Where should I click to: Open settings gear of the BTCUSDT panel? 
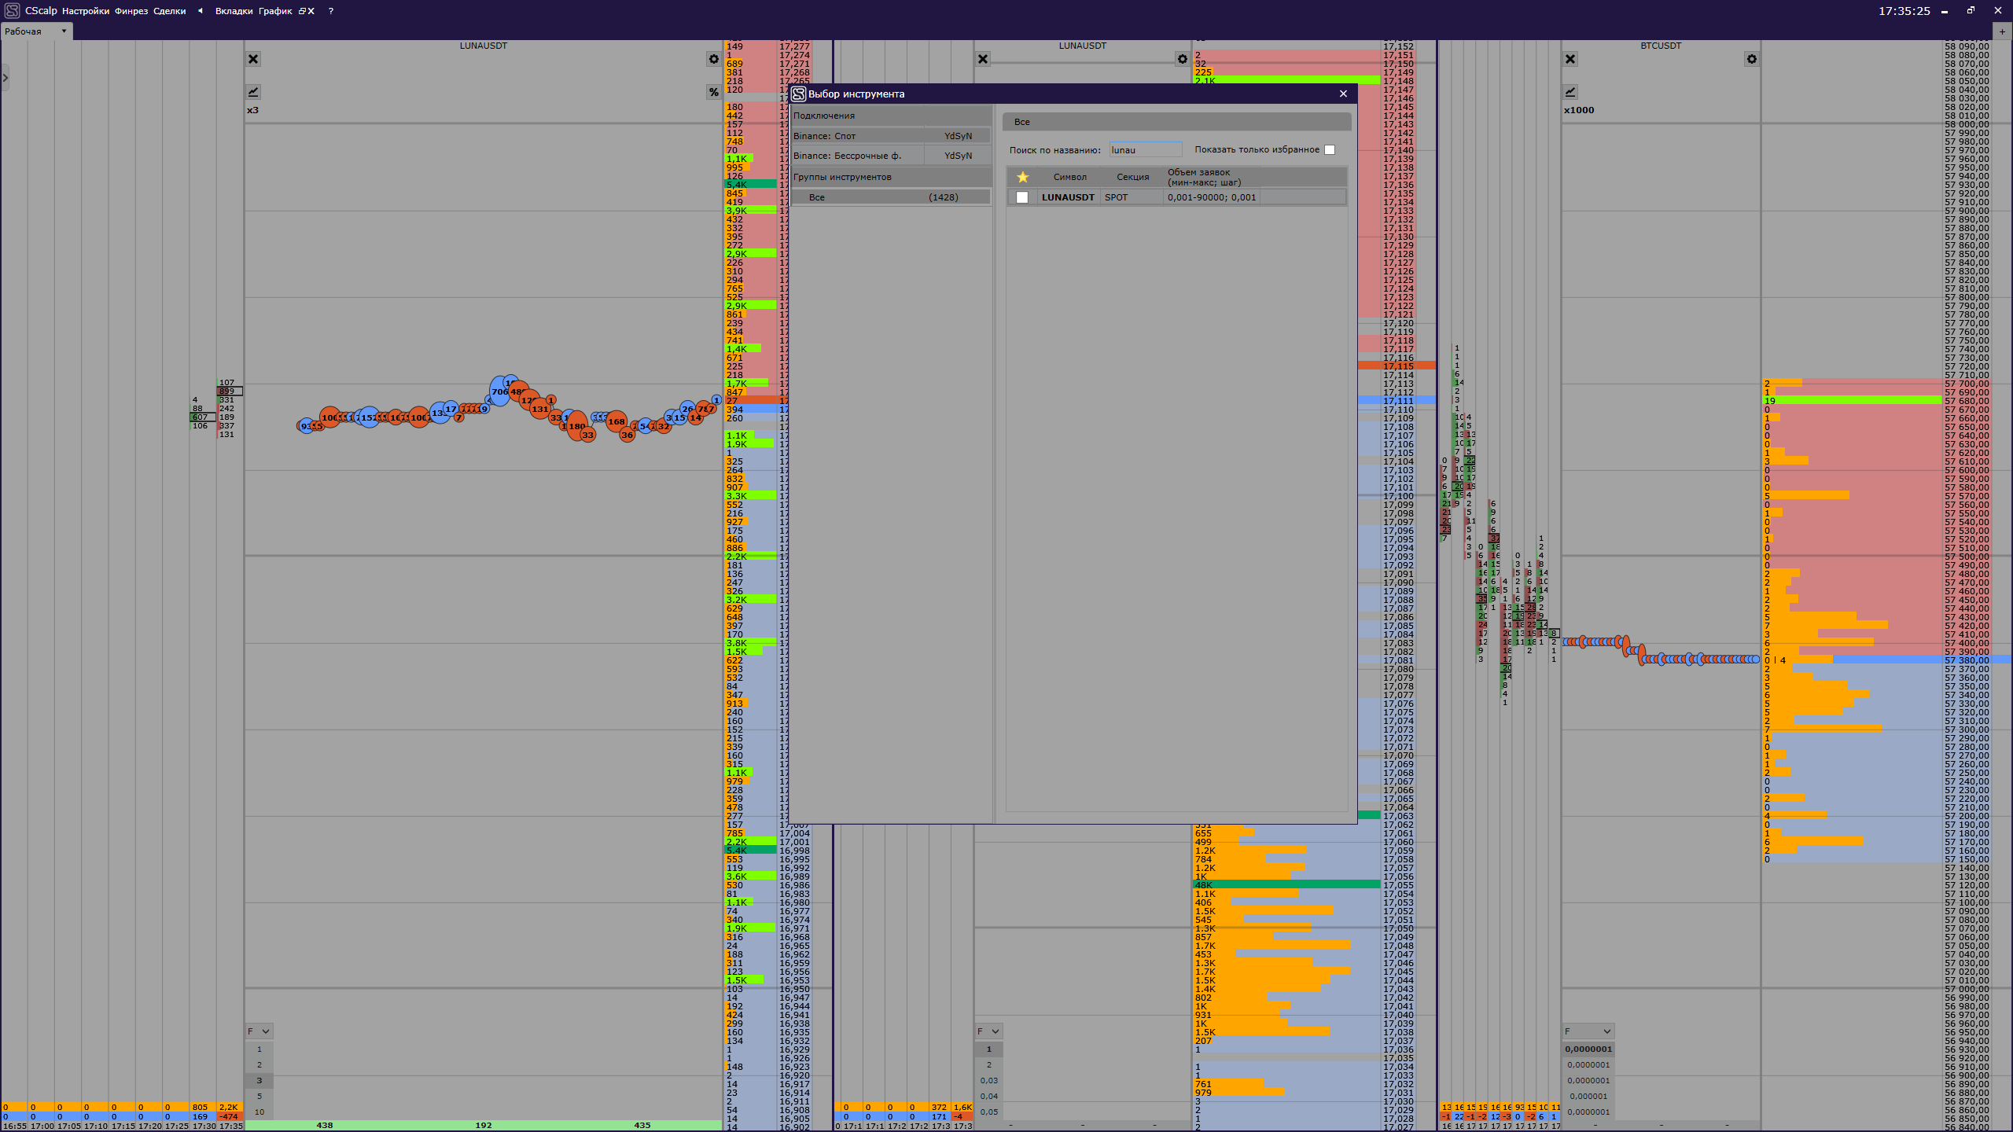[x=1751, y=59]
